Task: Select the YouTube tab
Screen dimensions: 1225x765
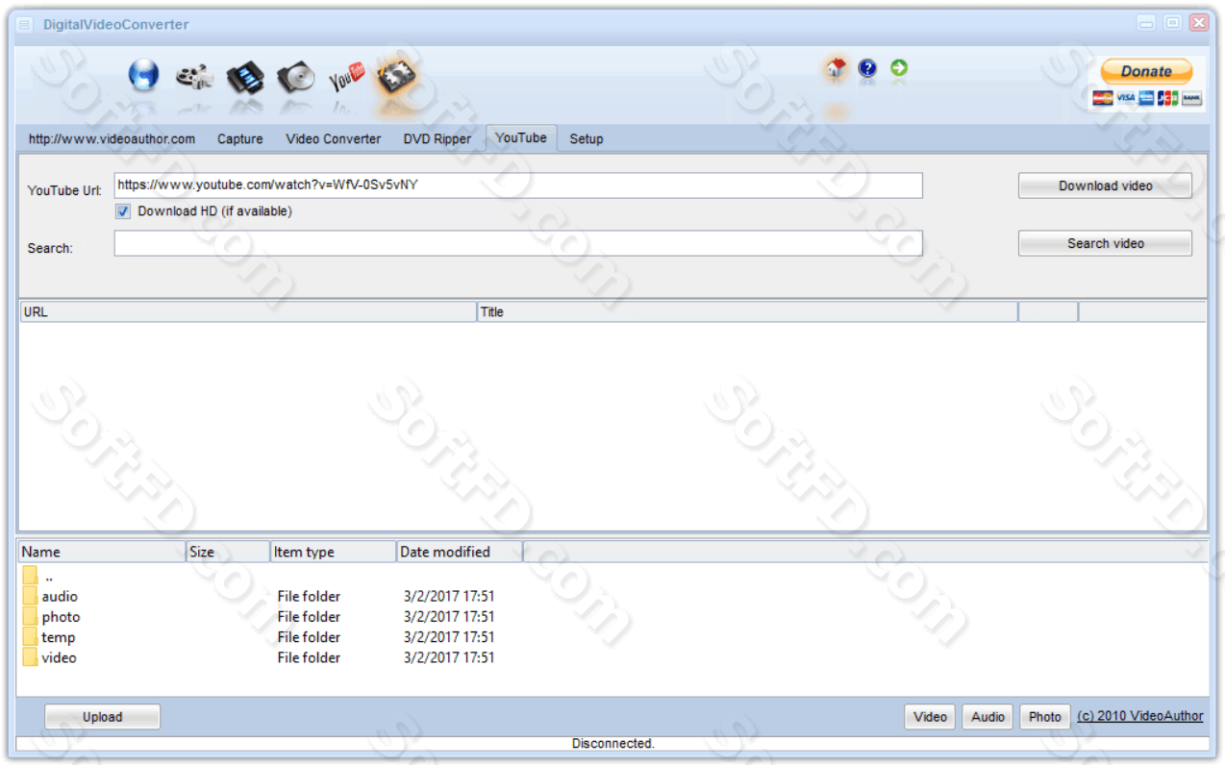Action: tap(521, 137)
